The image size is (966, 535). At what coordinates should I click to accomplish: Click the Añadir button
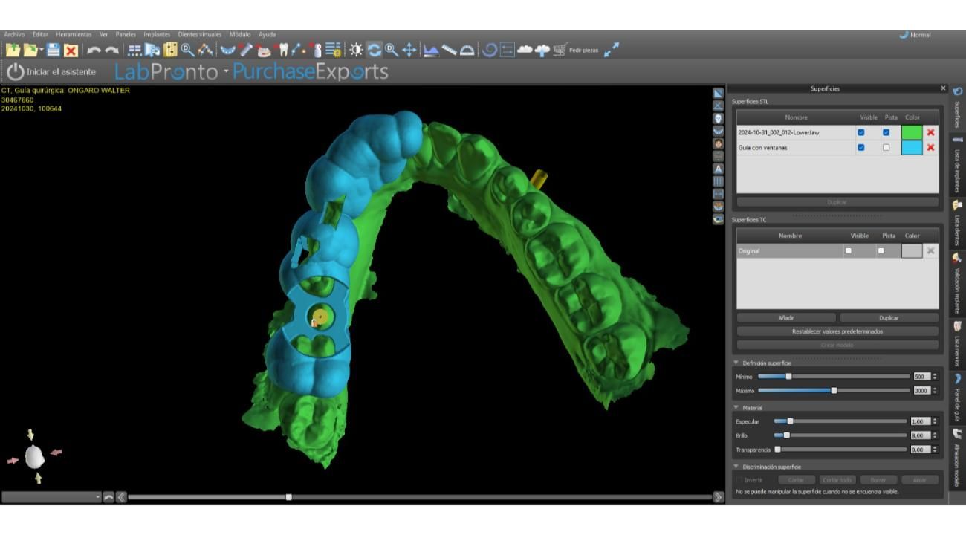[786, 317]
